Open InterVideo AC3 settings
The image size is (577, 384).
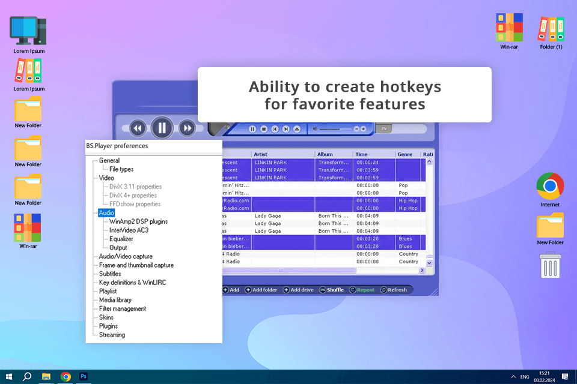[129, 230]
